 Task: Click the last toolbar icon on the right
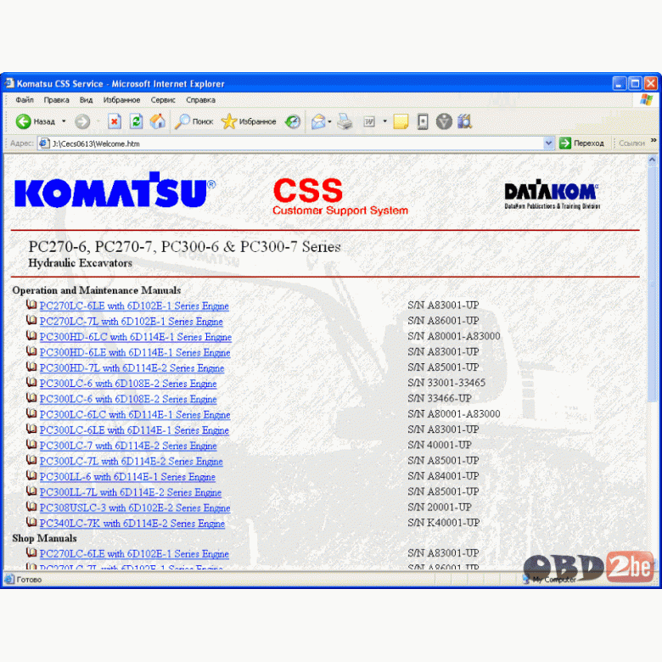(x=464, y=121)
